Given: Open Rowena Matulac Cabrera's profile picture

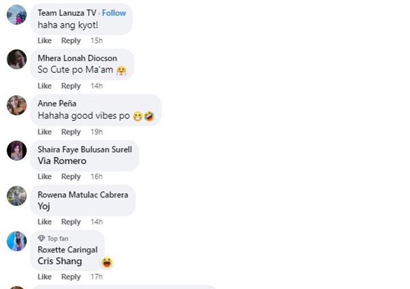Looking at the screenshot, I should (16, 196).
